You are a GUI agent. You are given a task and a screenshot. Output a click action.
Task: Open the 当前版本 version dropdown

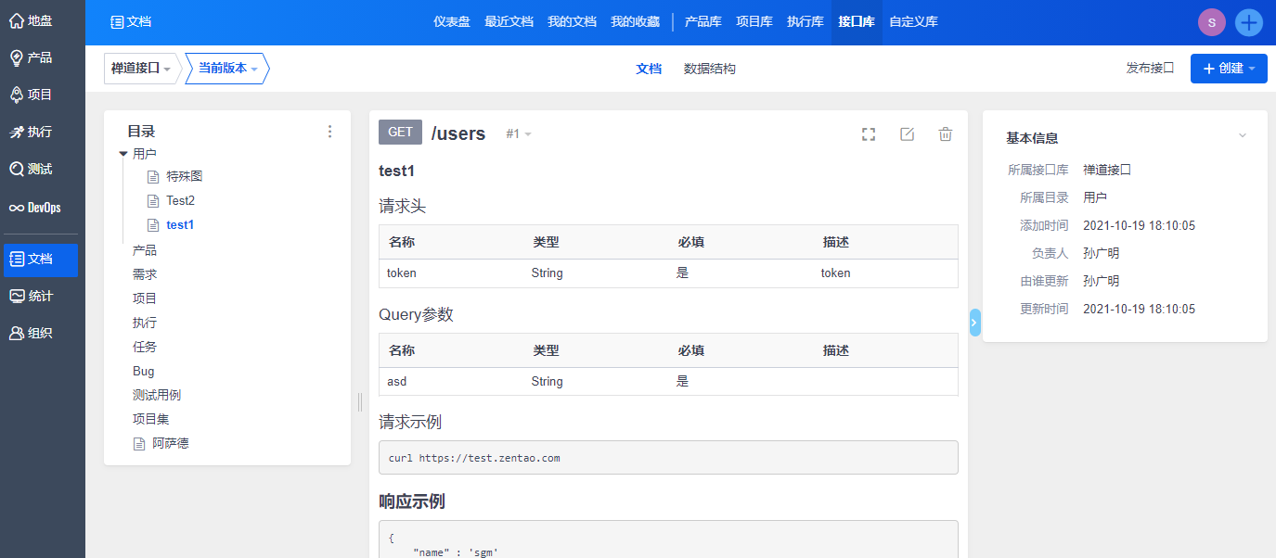(x=227, y=69)
